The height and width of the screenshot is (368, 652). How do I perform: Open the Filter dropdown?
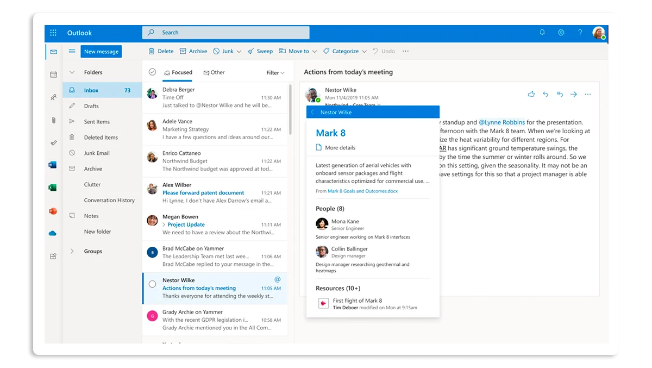(275, 73)
